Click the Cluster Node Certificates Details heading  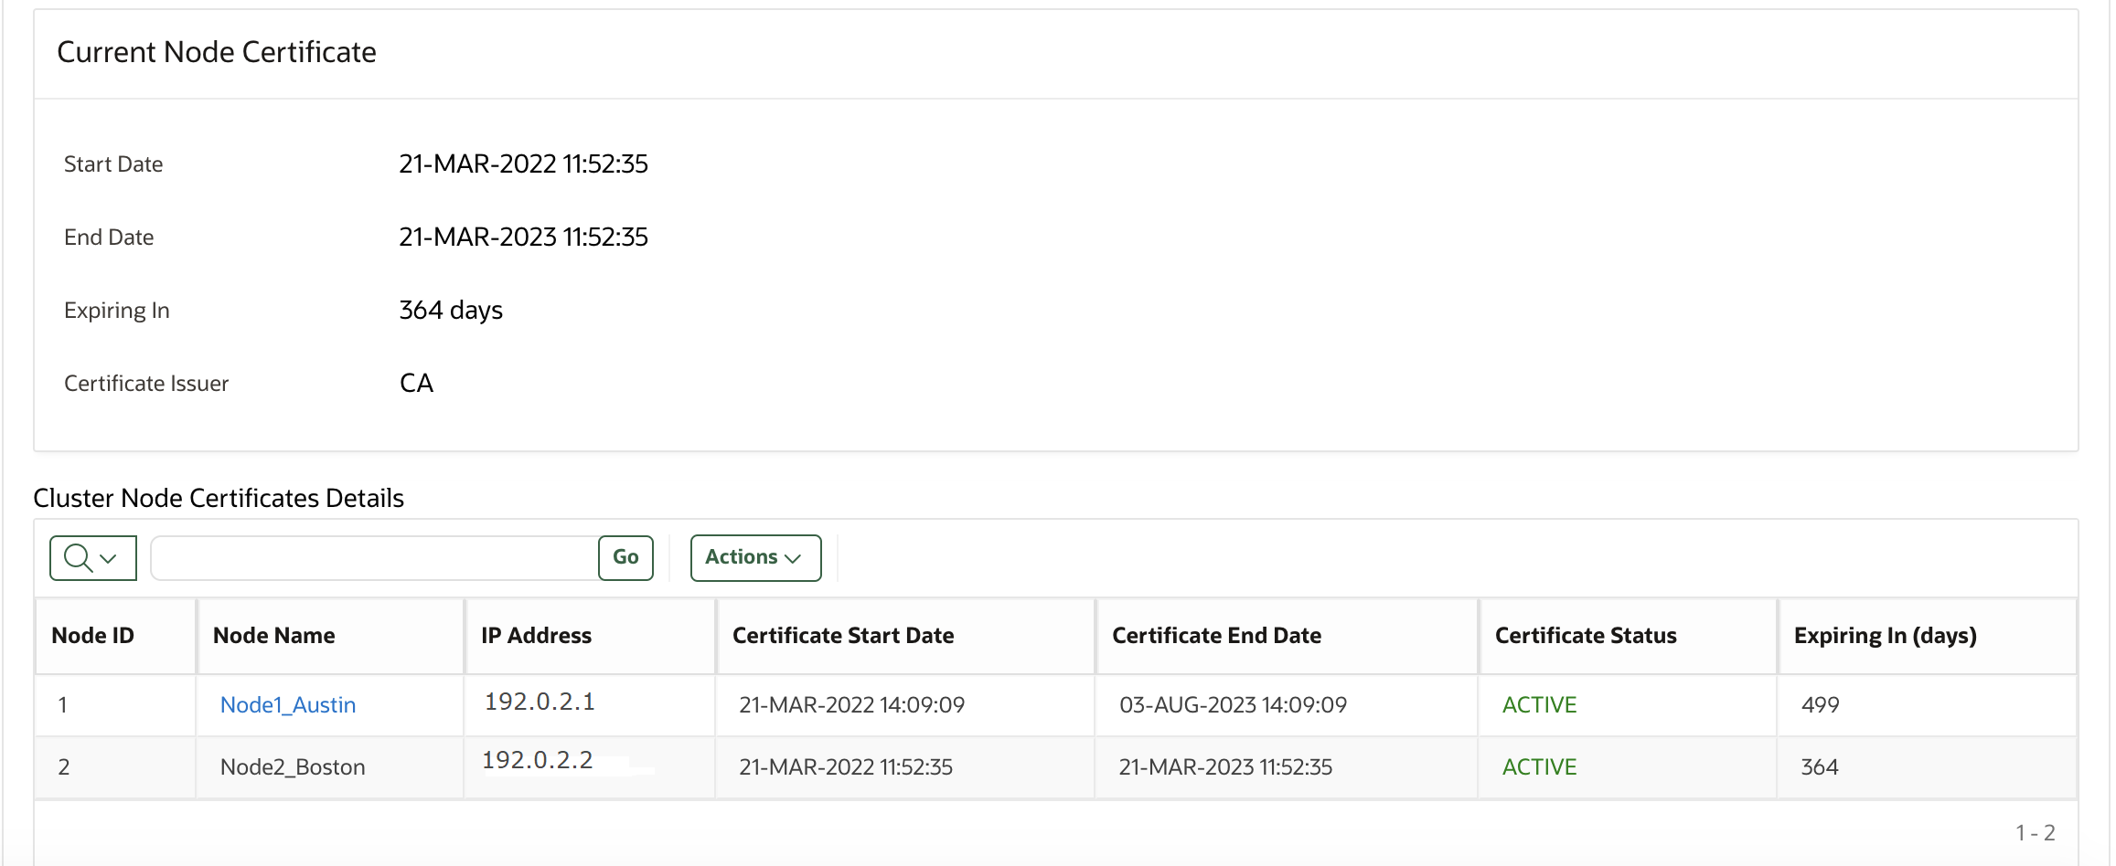coord(219,498)
